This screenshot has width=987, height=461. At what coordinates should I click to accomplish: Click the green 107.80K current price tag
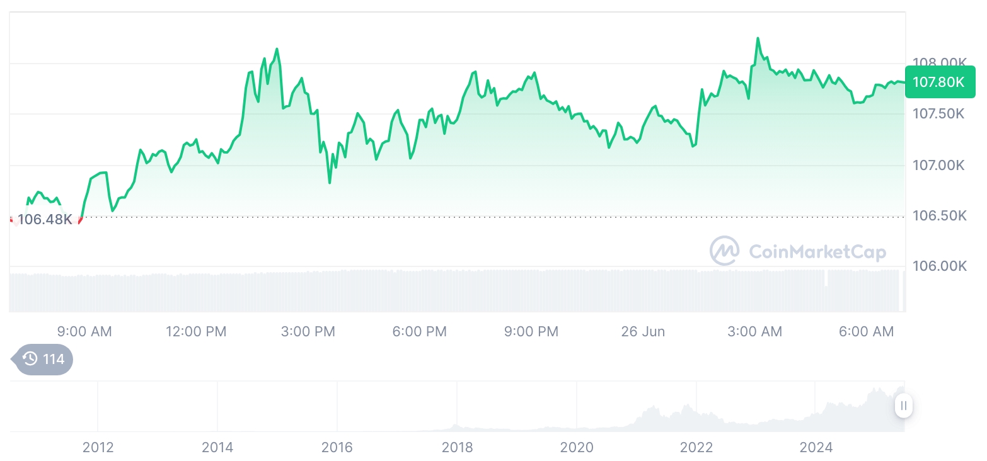coord(939,82)
